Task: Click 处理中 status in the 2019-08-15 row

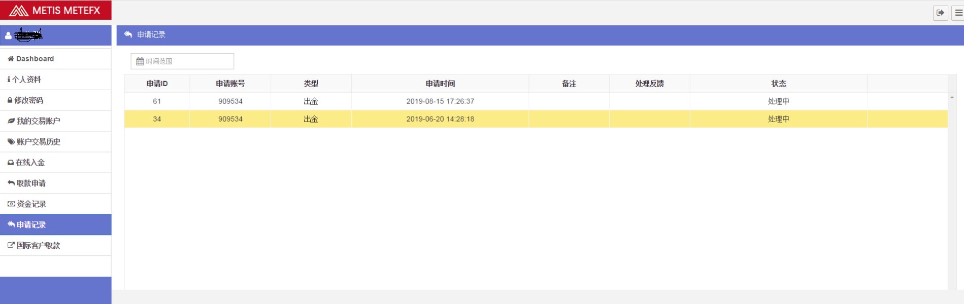Action: [x=779, y=101]
